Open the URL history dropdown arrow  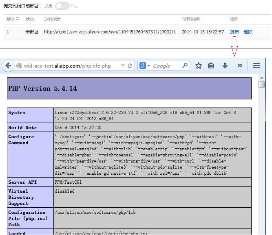[x=123, y=66]
